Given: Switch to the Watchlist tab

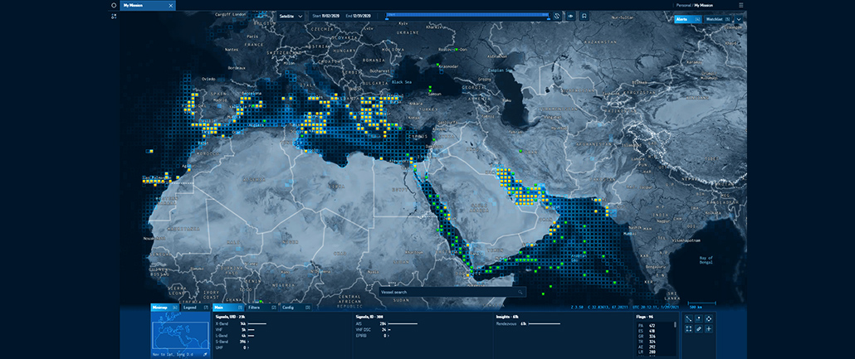Looking at the screenshot, I should click(714, 18).
